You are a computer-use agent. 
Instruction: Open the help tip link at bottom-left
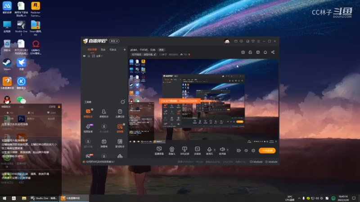click(x=100, y=162)
